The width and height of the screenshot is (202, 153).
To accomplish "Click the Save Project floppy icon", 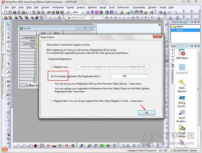I will [58, 12].
